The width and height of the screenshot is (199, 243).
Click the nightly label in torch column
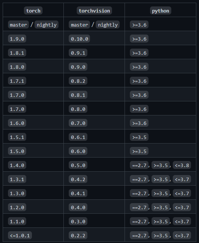(x=46, y=25)
